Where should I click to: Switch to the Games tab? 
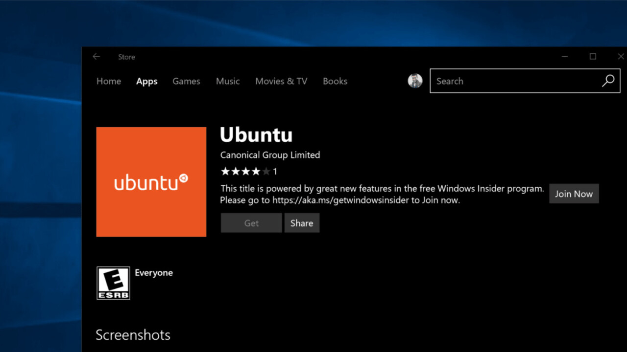pos(186,81)
